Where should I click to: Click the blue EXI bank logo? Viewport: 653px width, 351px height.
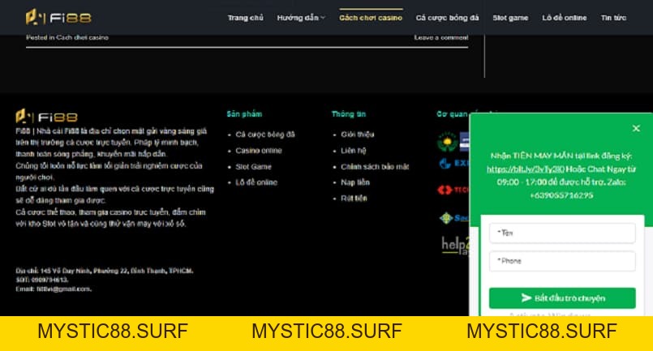point(454,163)
